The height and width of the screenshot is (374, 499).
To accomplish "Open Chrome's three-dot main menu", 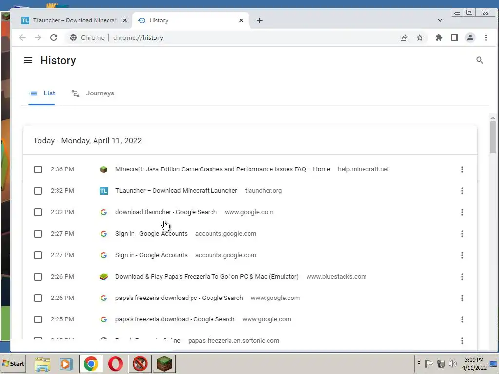I will coord(486,37).
